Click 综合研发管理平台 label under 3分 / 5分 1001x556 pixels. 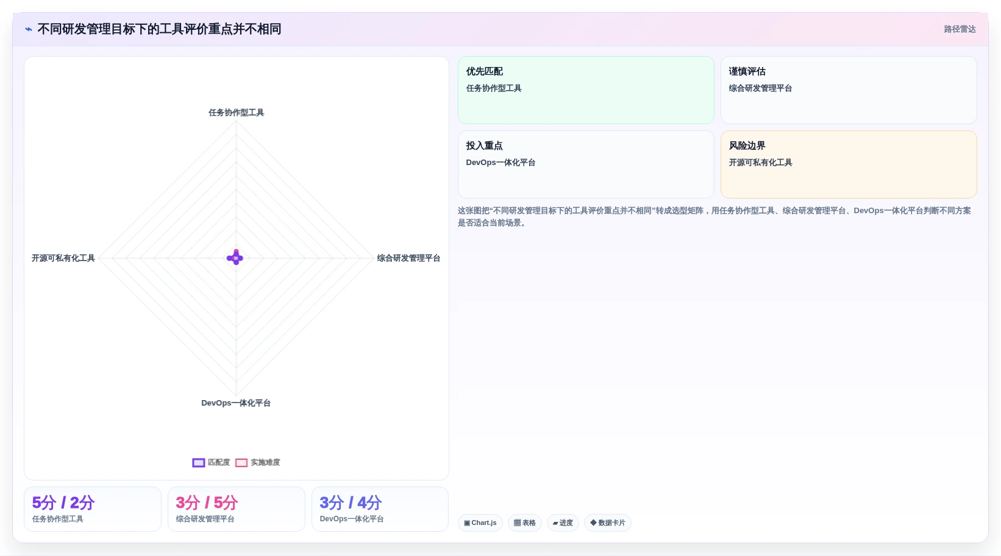coord(205,519)
